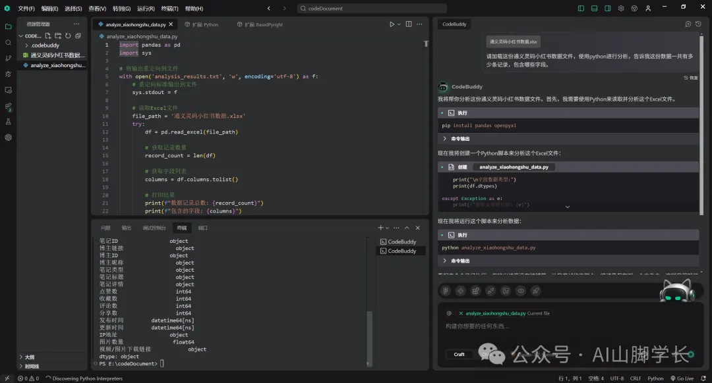
Task: Run the Python file with play icon
Action: pyautogui.click(x=392, y=24)
